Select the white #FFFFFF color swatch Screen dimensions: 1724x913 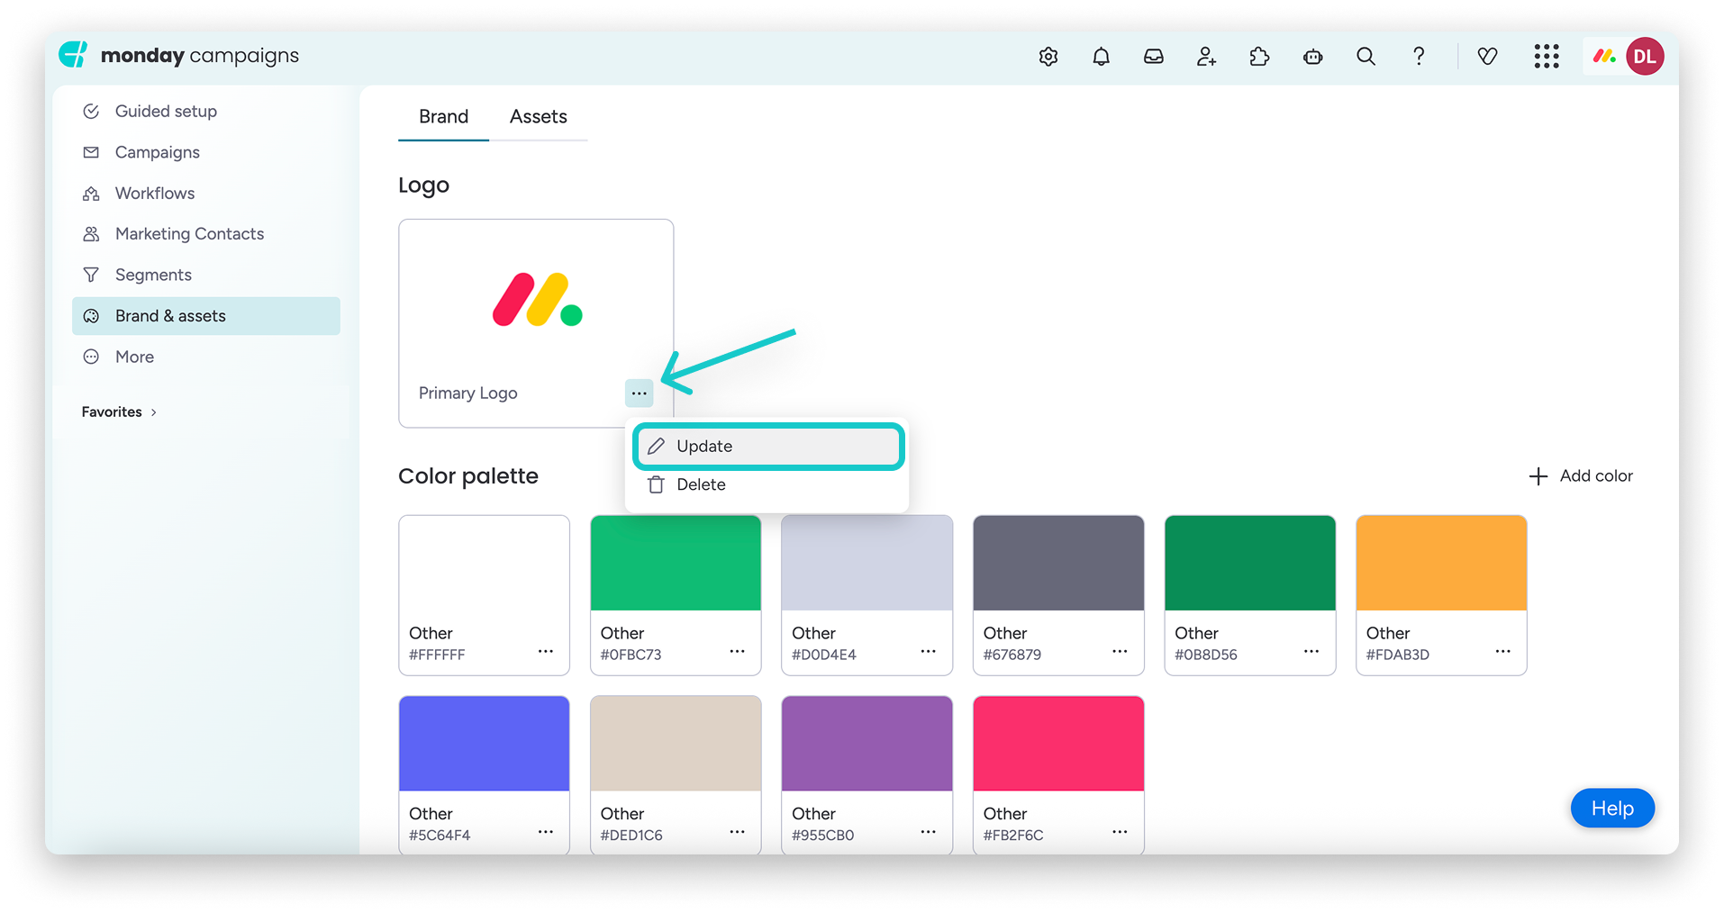484,563
